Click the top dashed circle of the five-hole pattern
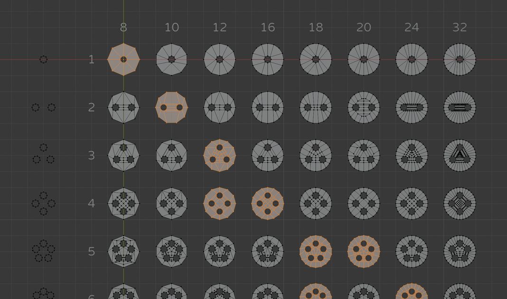This screenshot has width=507, height=299. (x=44, y=243)
